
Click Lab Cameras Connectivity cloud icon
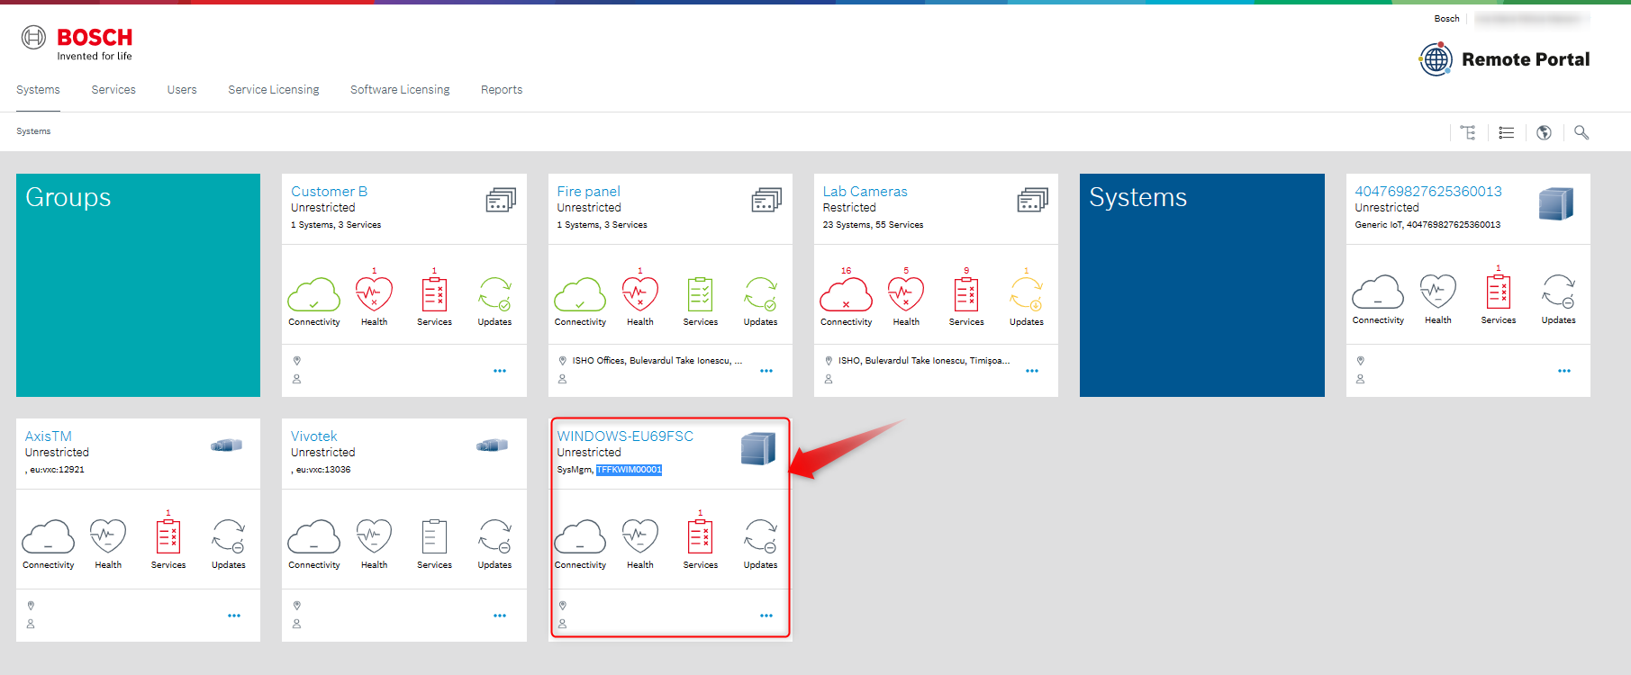pyautogui.click(x=846, y=294)
